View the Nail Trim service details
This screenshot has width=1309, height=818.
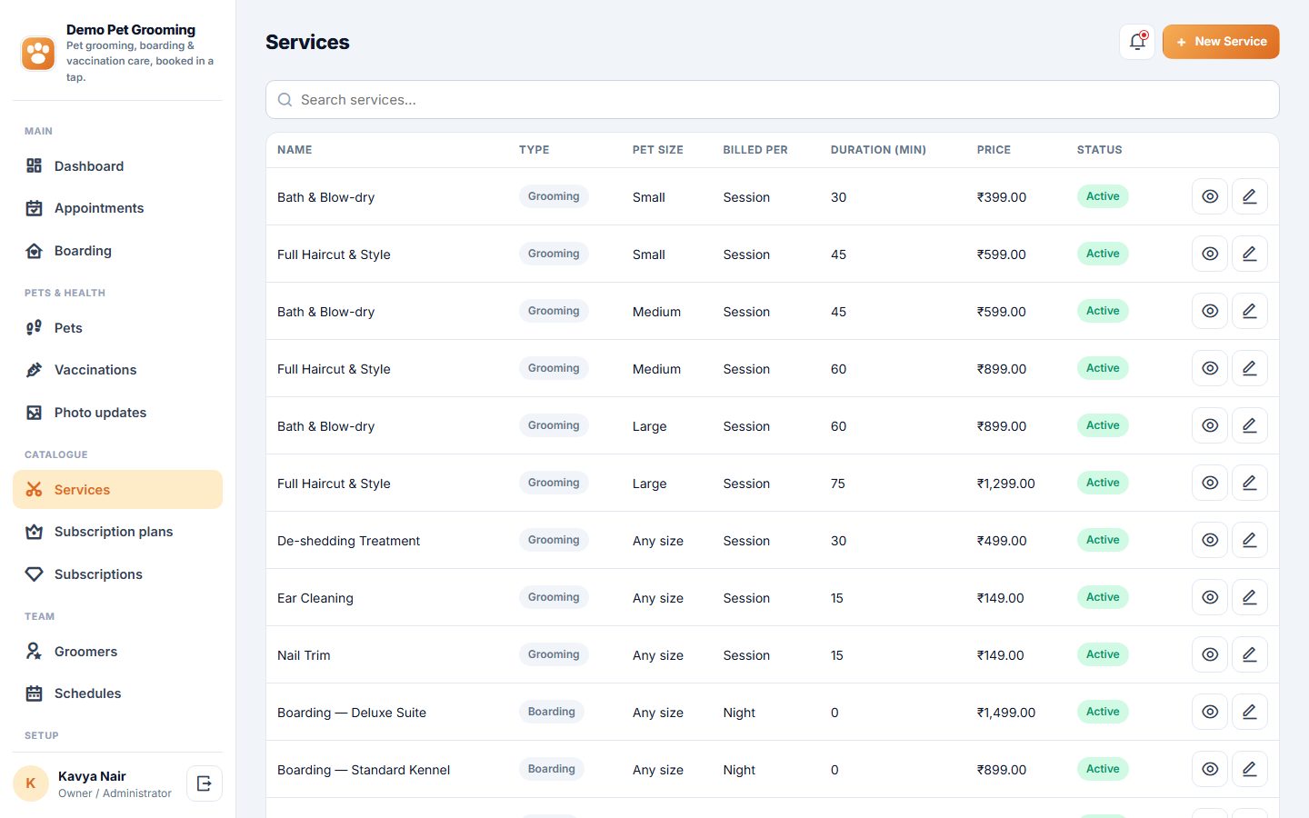(x=1210, y=654)
